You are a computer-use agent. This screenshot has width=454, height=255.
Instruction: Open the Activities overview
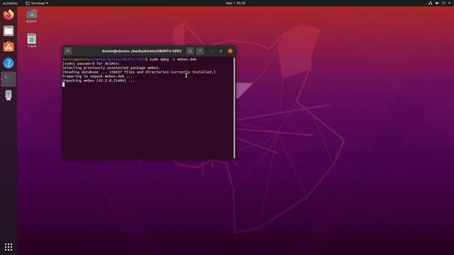(x=10, y=3)
